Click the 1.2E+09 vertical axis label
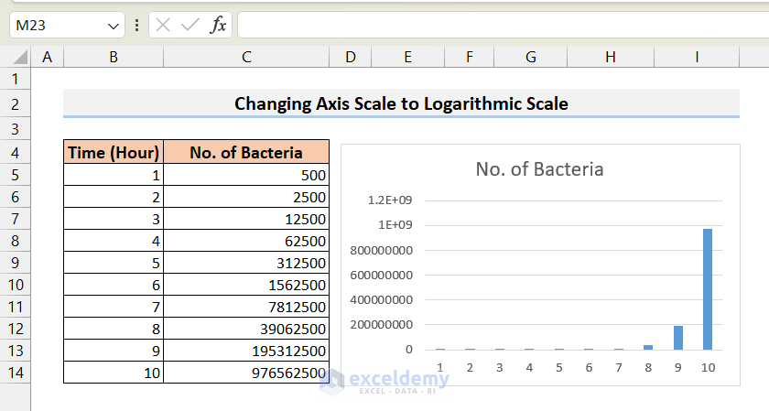Screen dimensions: 769x411 tap(391, 200)
